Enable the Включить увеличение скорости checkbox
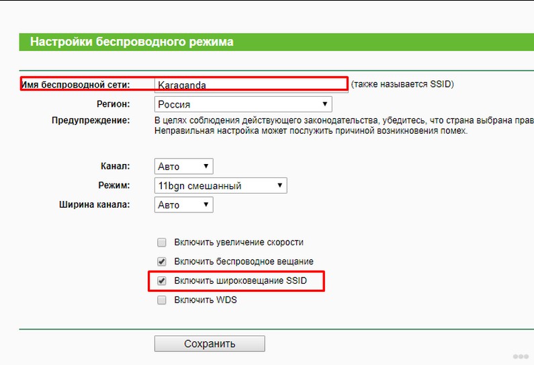 click(x=162, y=242)
